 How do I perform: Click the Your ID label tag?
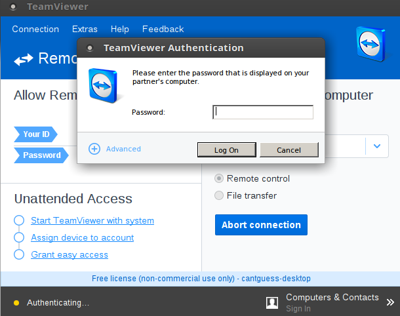tap(35, 134)
